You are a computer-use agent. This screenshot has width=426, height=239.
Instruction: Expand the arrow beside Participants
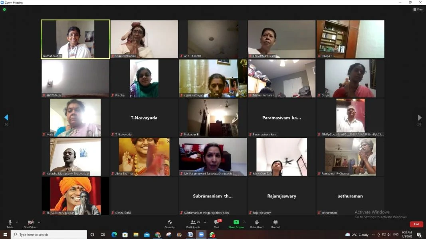click(x=205, y=222)
